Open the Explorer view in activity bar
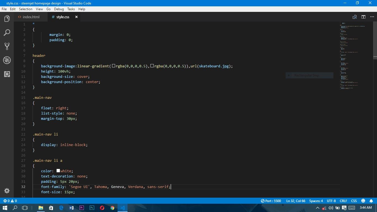 click(x=7, y=19)
